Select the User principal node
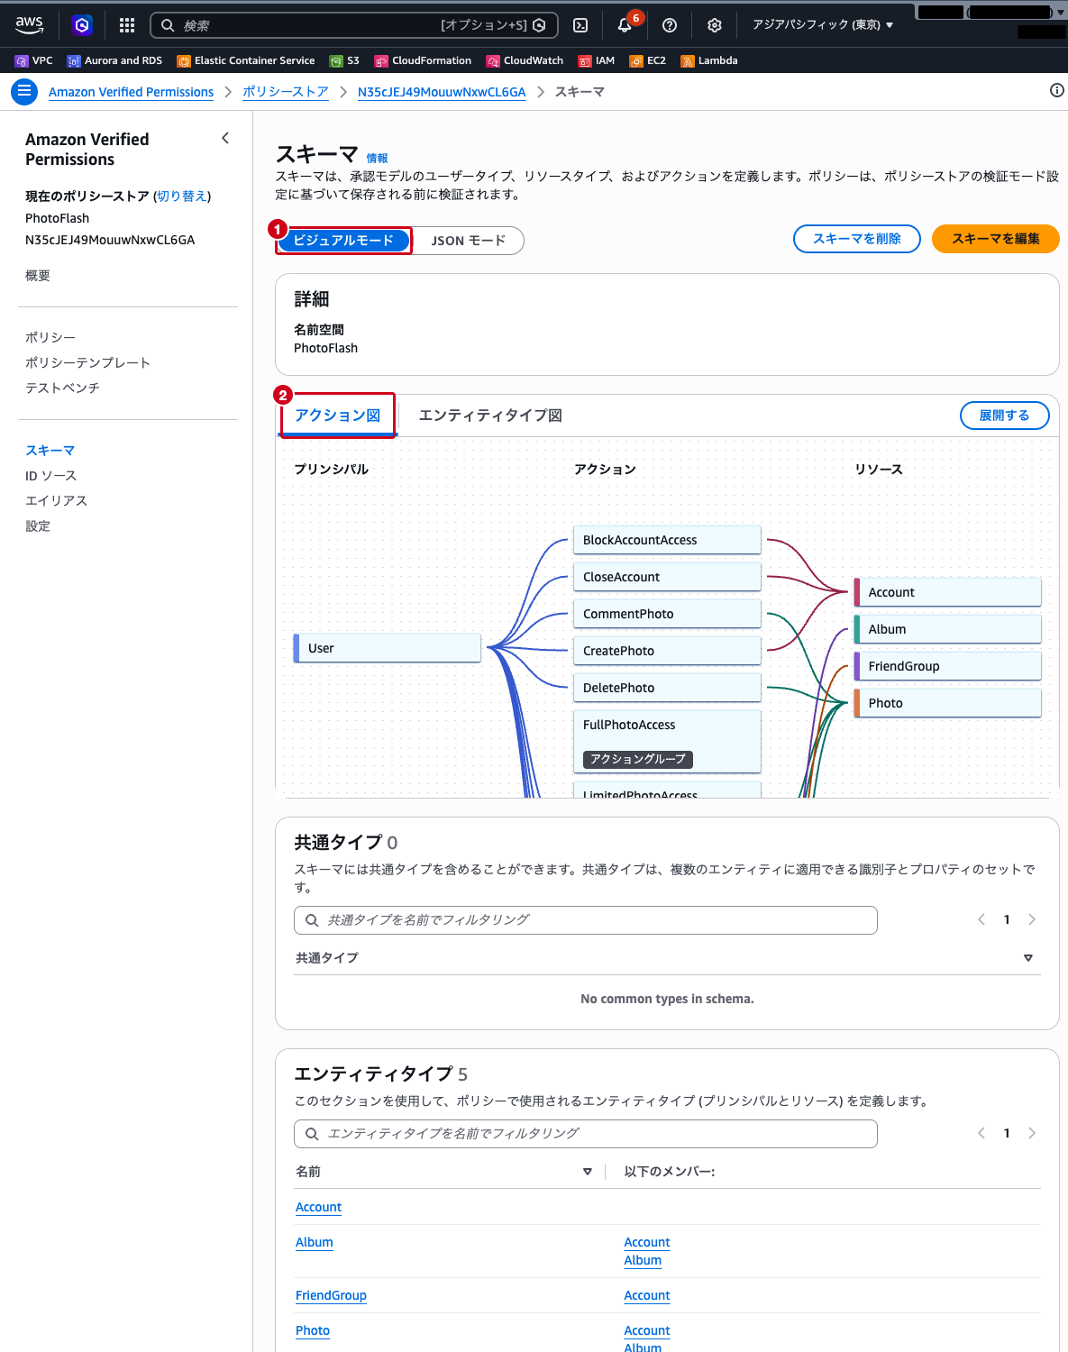The image size is (1068, 1352). (388, 648)
